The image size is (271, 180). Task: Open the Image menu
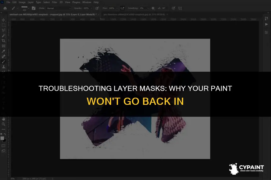pyautogui.click(x=22, y=2)
